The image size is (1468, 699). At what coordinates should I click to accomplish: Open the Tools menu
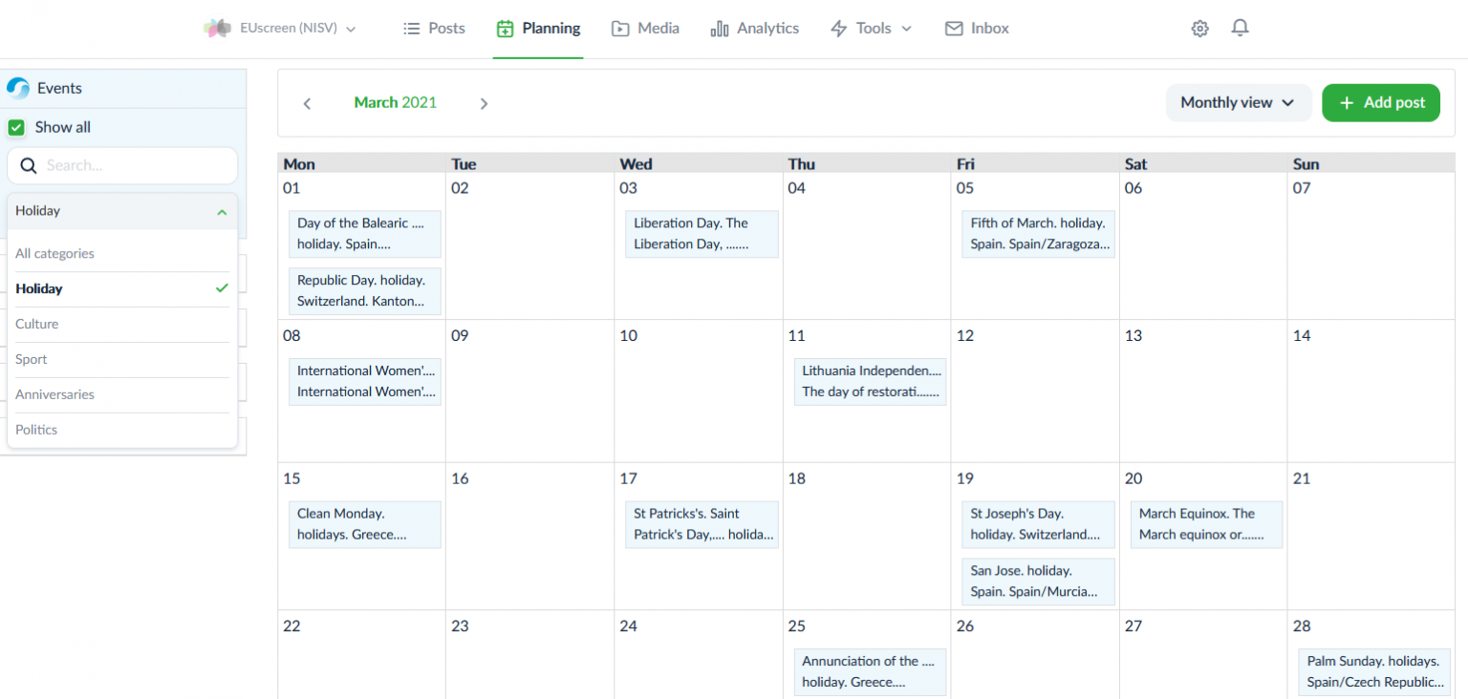point(871,29)
